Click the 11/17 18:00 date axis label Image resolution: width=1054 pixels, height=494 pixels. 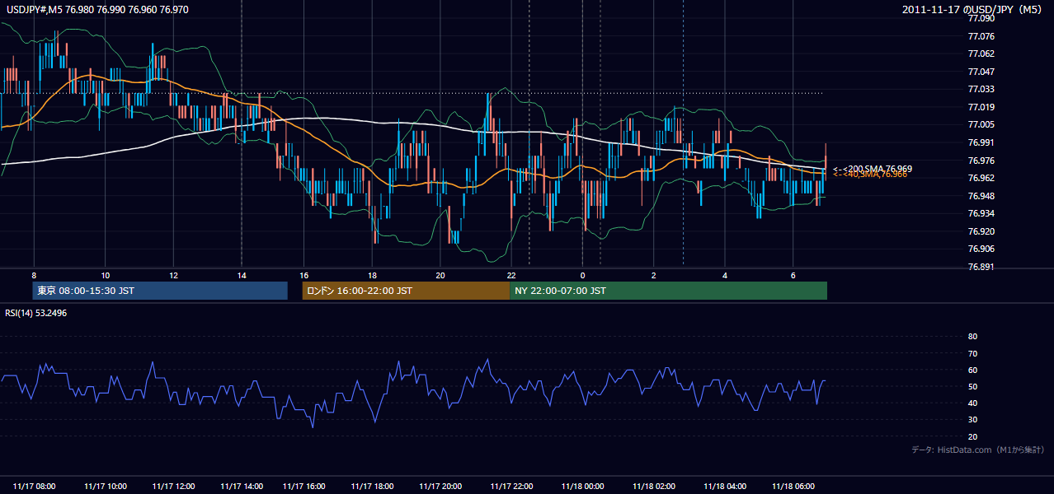coord(373,487)
